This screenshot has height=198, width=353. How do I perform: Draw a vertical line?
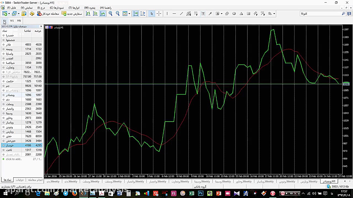(167, 13)
